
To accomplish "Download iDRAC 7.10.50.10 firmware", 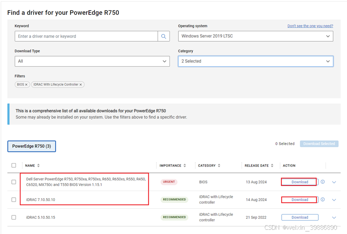I will pyautogui.click(x=300, y=200).
